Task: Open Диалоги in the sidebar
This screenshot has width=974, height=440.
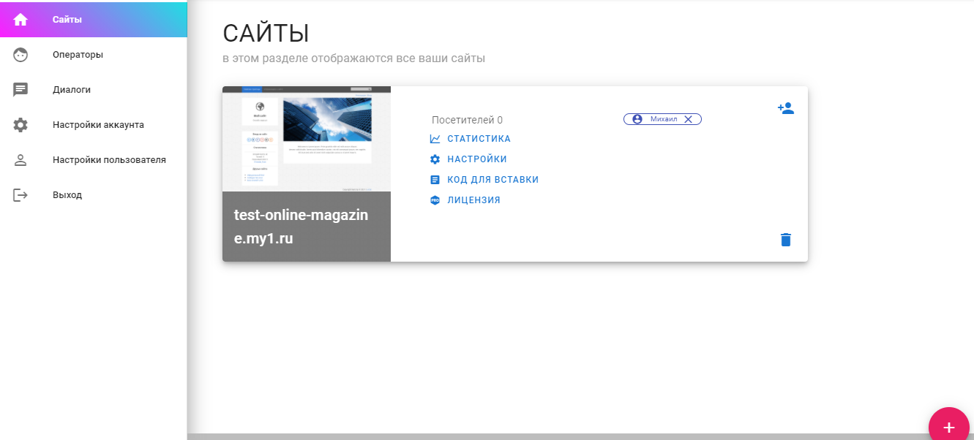Action: coord(72,90)
